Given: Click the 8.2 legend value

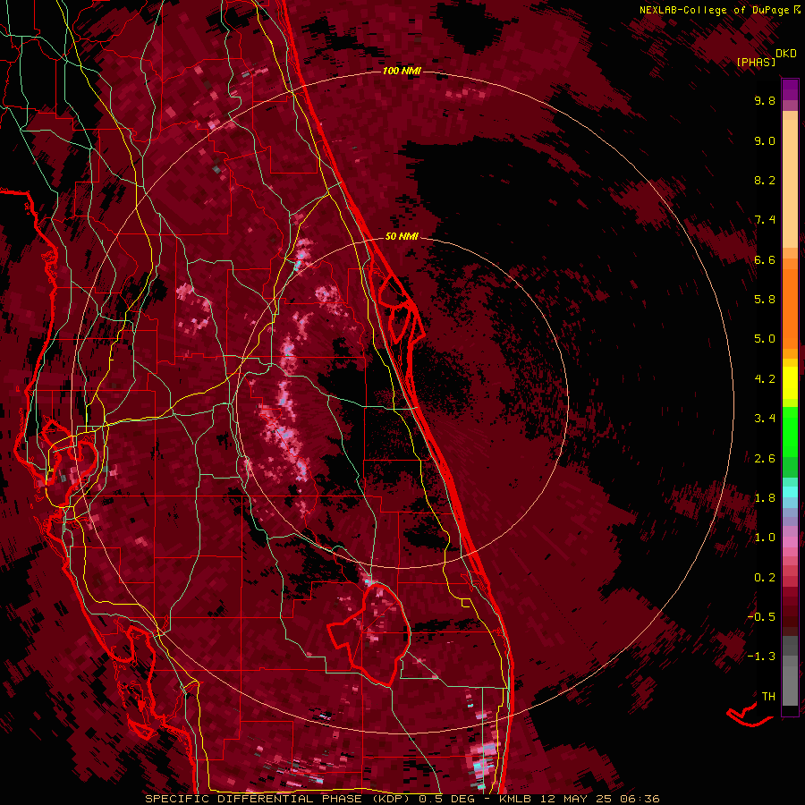Looking at the screenshot, I should [765, 180].
